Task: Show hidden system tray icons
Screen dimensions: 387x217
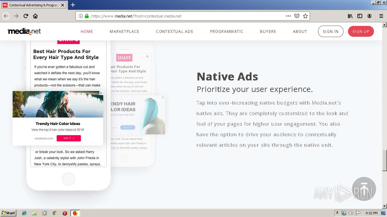Action: pyautogui.click(x=337, y=213)
